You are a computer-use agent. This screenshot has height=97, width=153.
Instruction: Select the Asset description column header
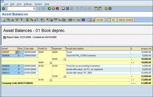point(98,49)
